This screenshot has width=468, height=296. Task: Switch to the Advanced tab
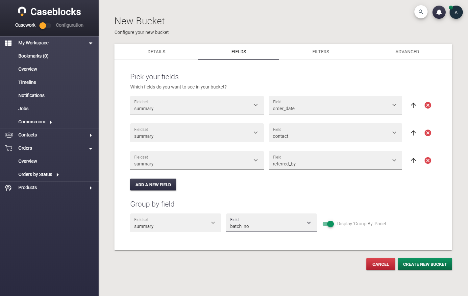point(407,52)
